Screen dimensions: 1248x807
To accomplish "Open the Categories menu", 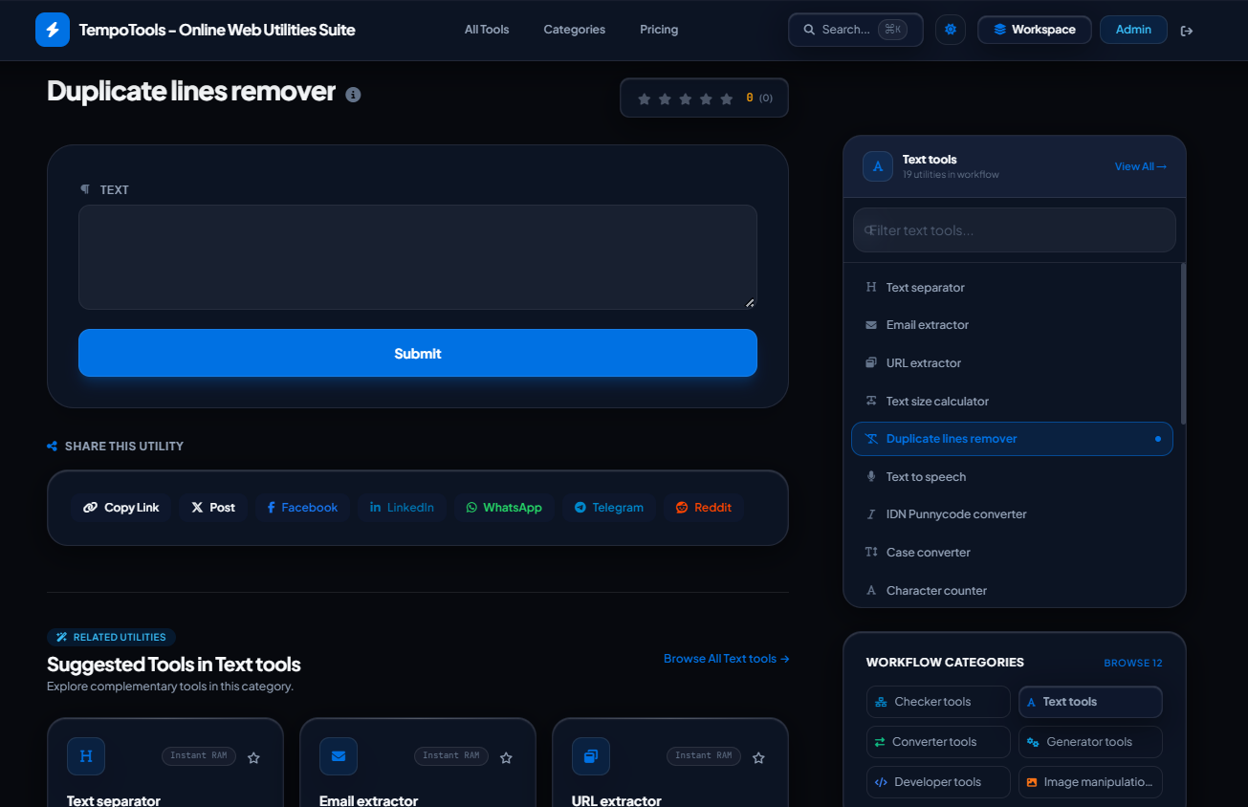I will pyautogui.click(x=575, y=30).
